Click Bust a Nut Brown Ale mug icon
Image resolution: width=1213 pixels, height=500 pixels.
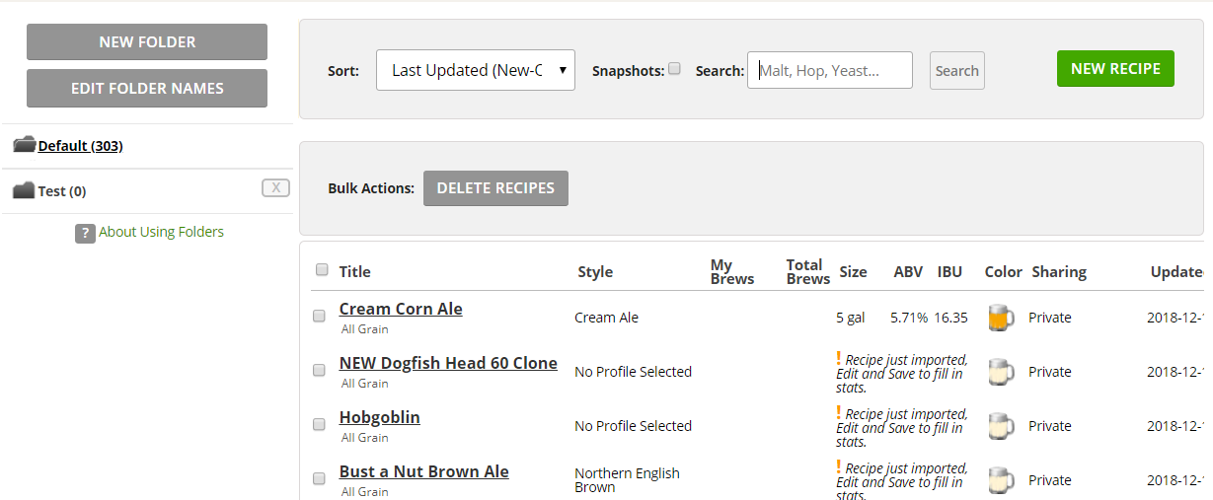tap(1000, 480)
